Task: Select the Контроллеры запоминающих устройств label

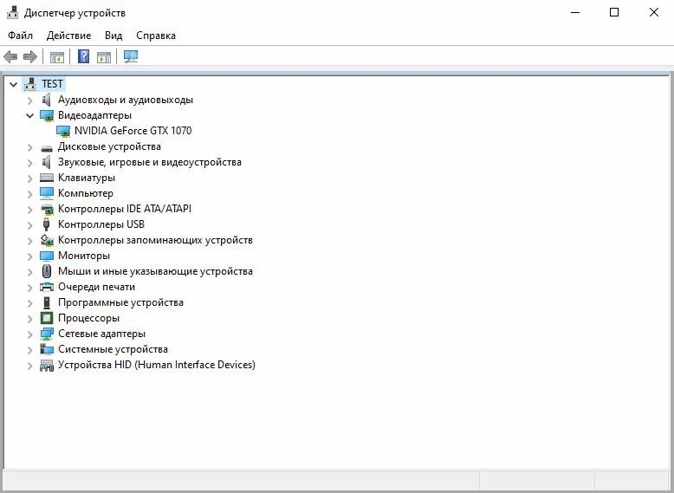Action: pyautogui.click(x=155, y=240)
